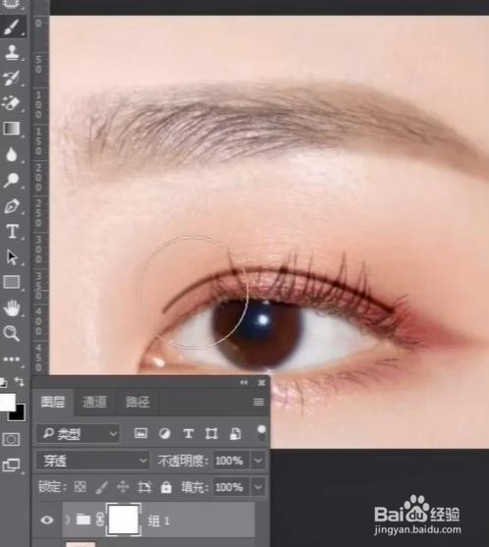The image size is (489, 547).
Task: Select the History Brush tool
Action: pyautogui.click(x=12, y=79)
